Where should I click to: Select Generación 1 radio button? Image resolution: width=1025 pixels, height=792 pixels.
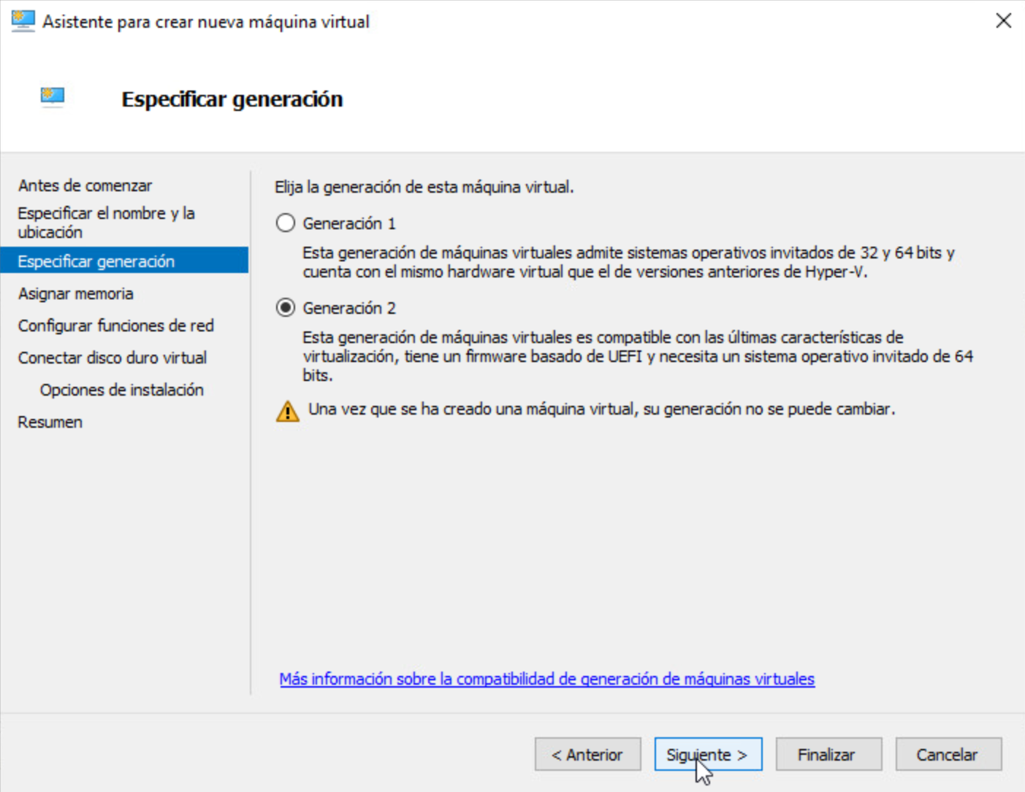285,223
